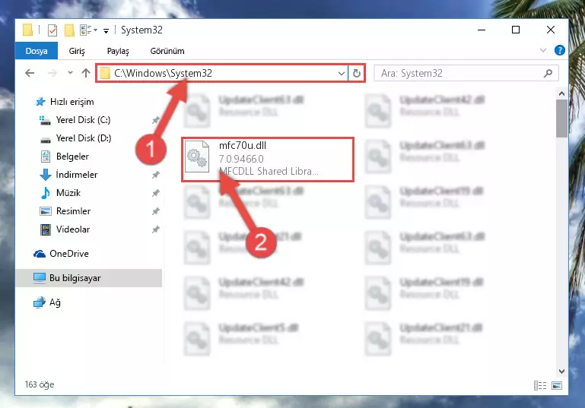Click the pin icon next to İndirmeler

[x=156, y=175]
